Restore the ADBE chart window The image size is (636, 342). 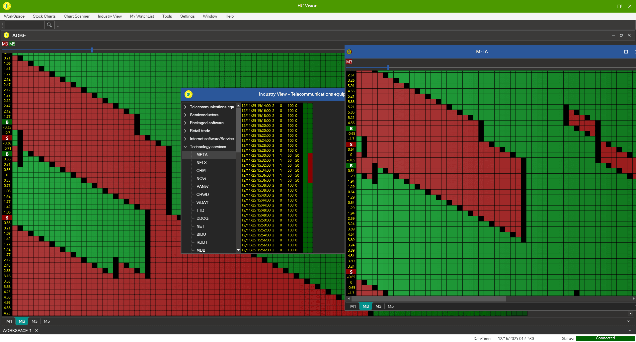tap(621, 35)
